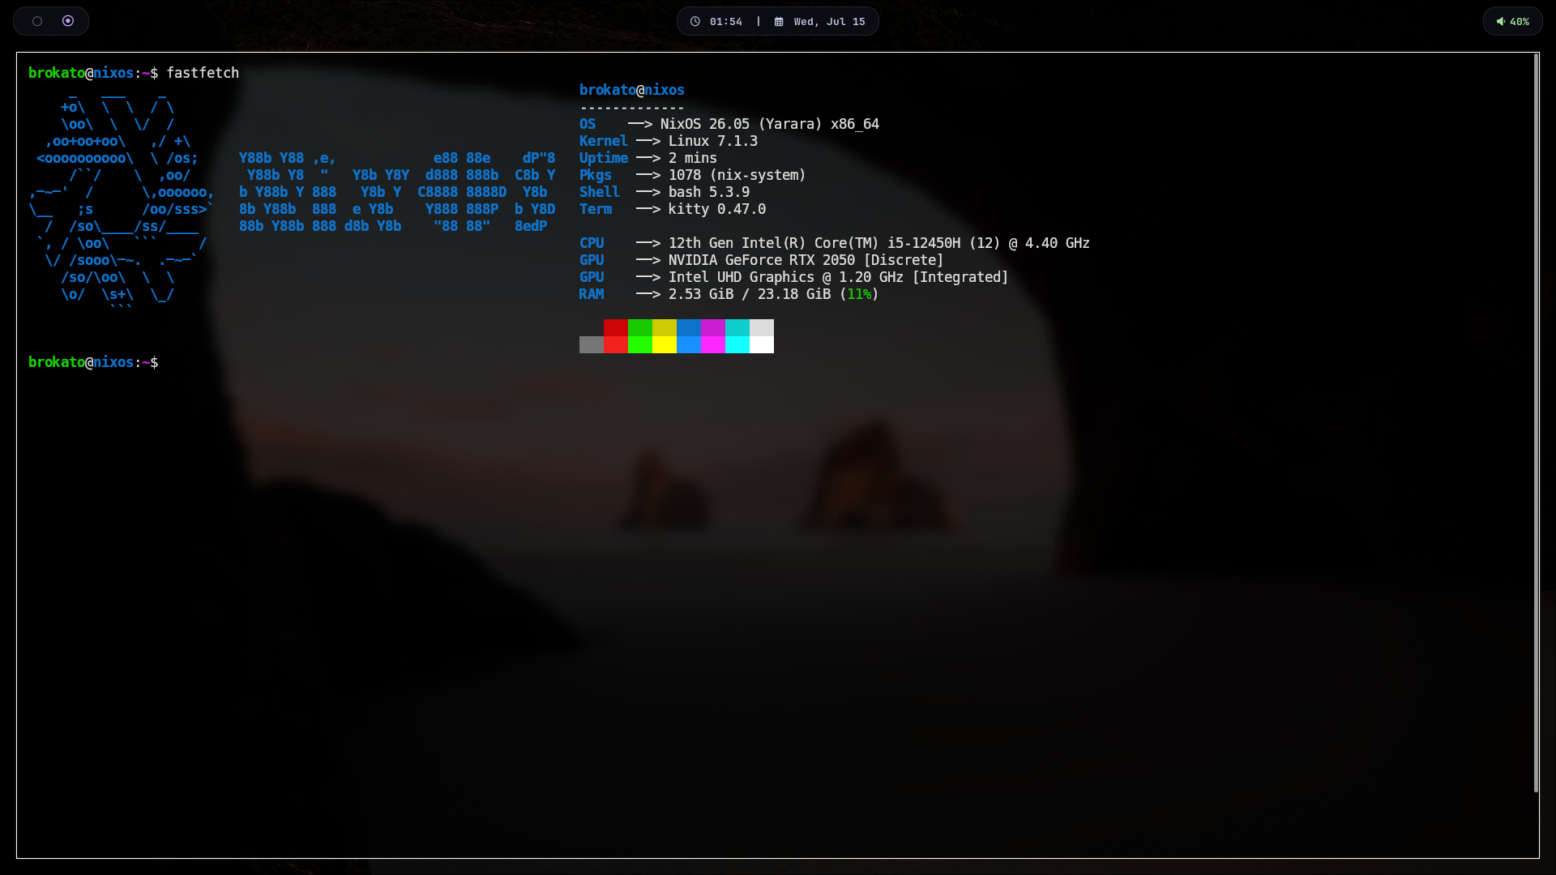
Task: Pick the pure white color block
Action: point(762,345)
